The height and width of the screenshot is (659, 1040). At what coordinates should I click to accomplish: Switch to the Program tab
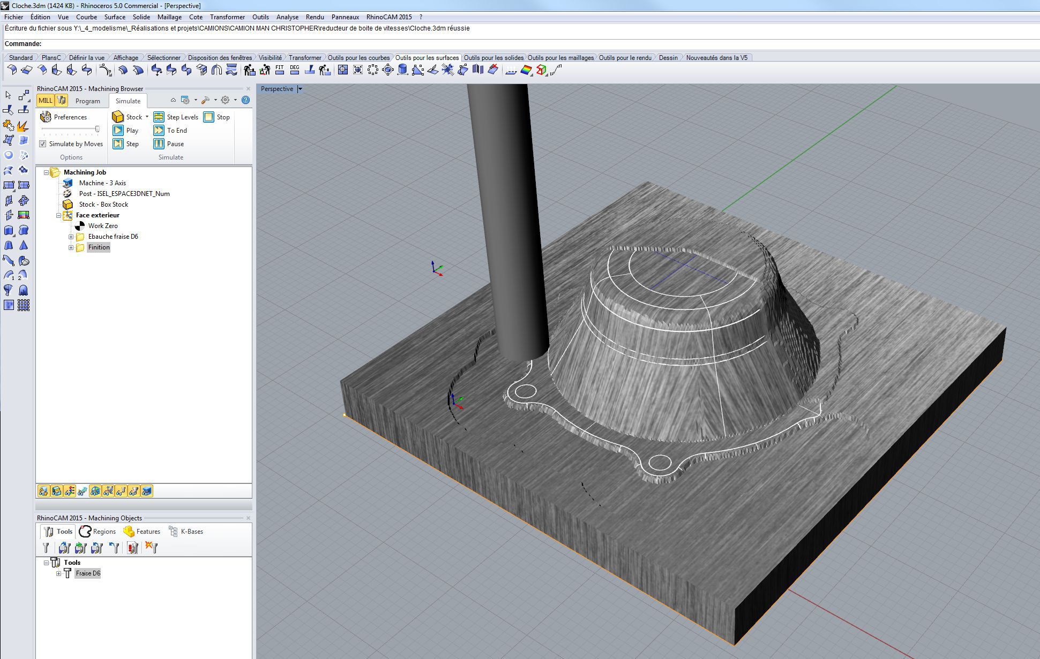(87, 101)
